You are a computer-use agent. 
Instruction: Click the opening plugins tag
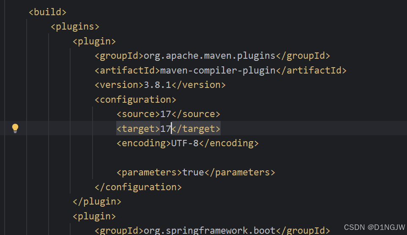pos(75,27)
